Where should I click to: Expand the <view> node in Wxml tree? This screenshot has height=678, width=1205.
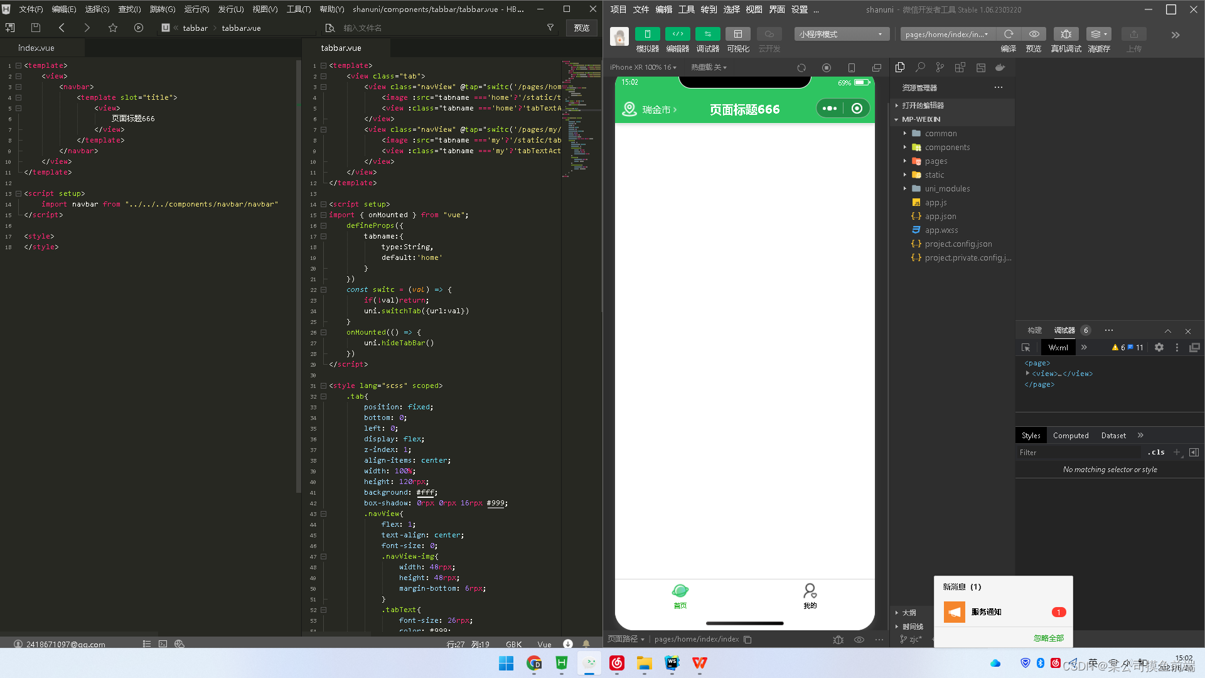[x=1027, y=374]
